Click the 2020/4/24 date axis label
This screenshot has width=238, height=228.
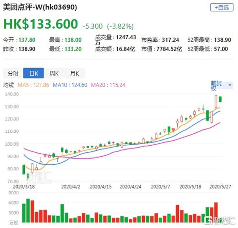tap(130, 187)
